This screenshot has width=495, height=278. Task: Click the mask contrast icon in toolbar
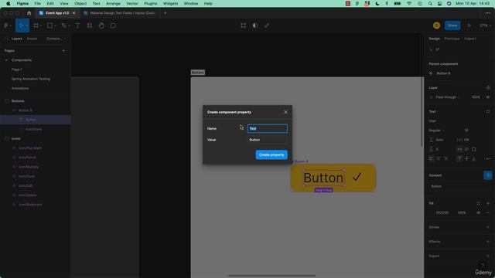pos(255,25)
